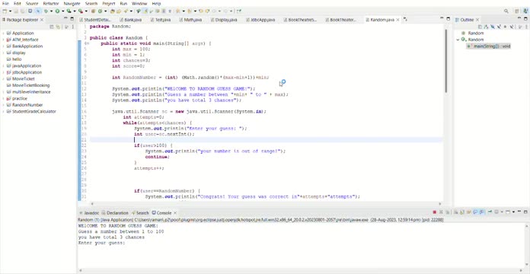
Task: Click the Debug bug icon in toolbar
Action: click(x=46, y=11)
